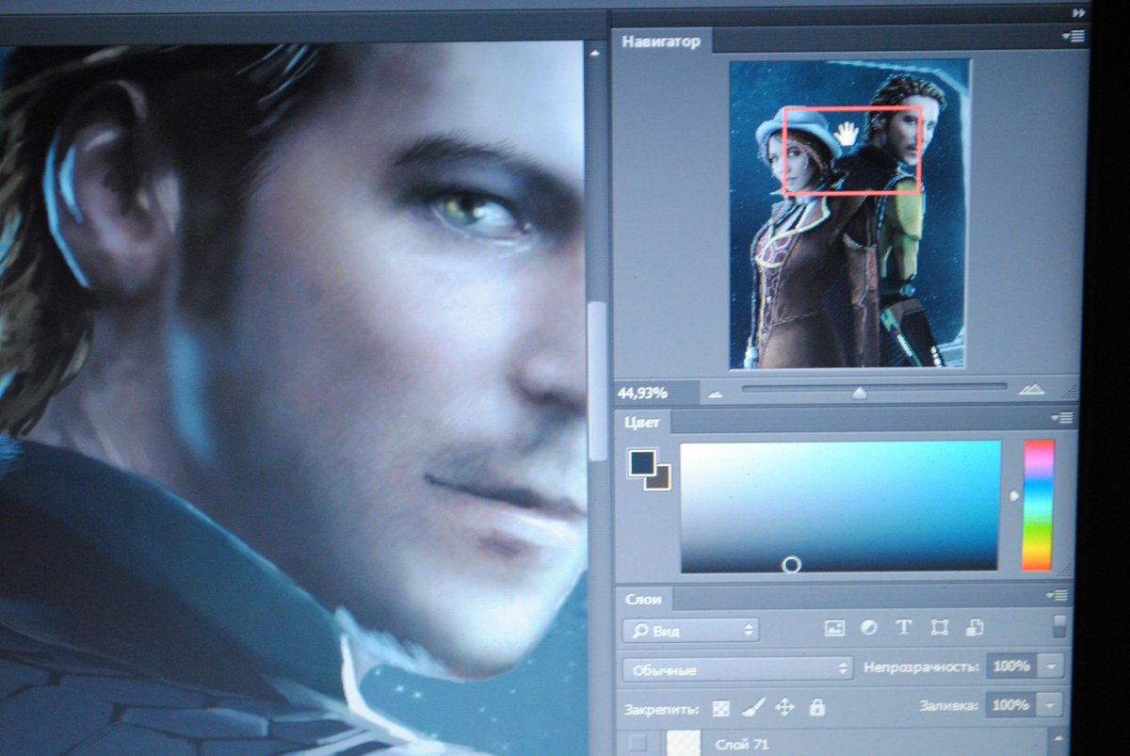Toggle visibility box of Слой 71
This screenshot has height=756, width=1130.
click(x=638, y=743)
